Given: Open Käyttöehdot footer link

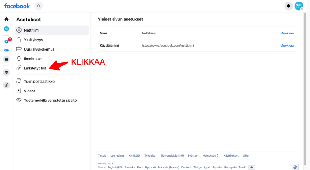Looking at the screenshot, I should tap(231, 156).
